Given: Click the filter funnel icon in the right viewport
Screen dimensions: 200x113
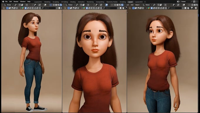Looking at the screenshot, I should [x=192, y=8].
